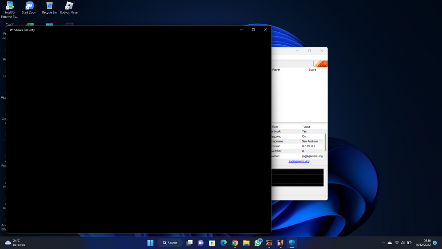
Task: Open the Windows Start menu
Action: (x=151, y=243)
